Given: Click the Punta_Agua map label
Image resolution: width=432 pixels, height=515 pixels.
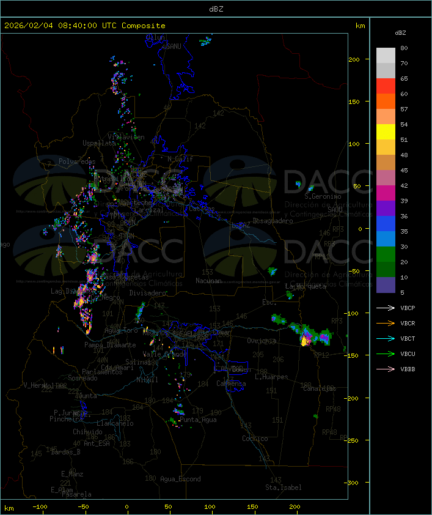Looking at the screenshot, I should (x=198, y=420).
